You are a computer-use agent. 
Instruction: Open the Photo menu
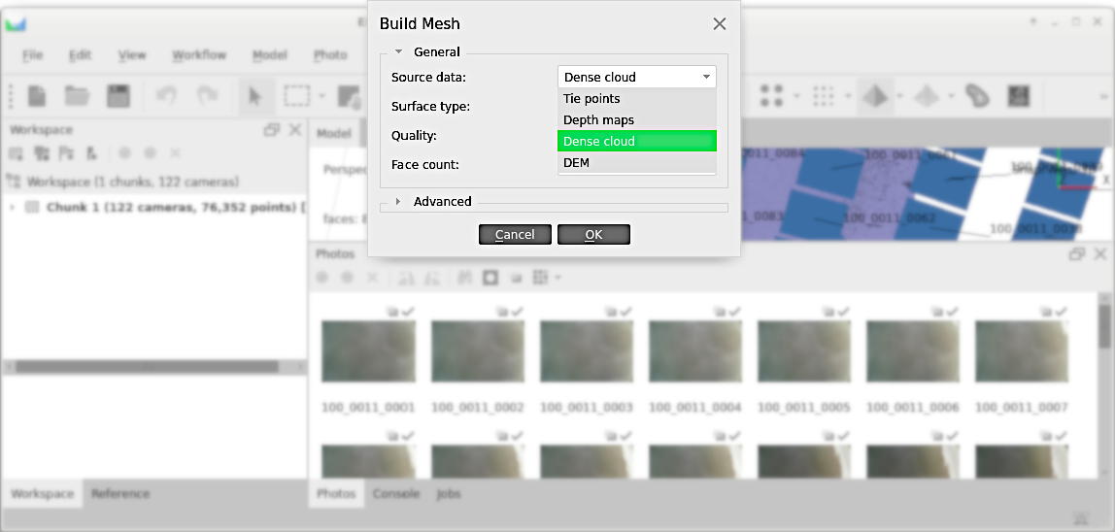[330, 54]
